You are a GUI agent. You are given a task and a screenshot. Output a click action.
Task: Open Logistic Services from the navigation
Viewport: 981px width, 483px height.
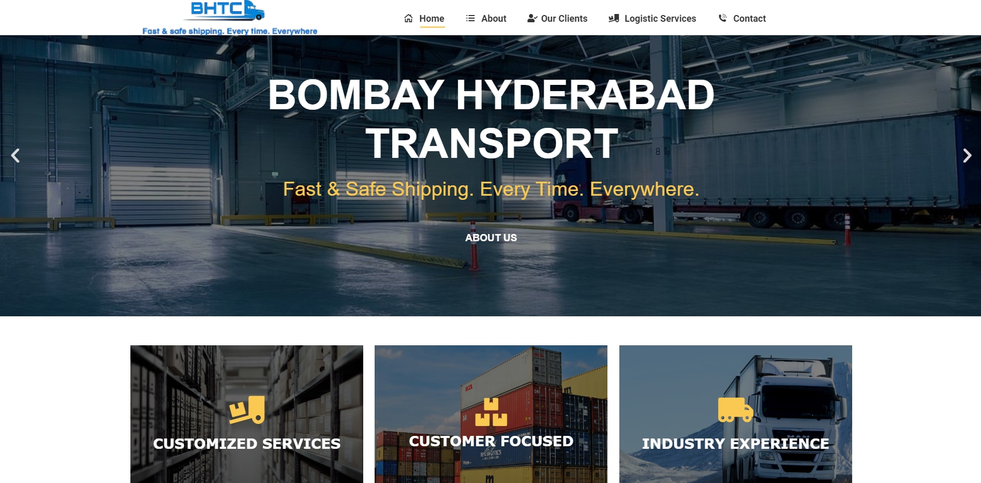pyautogui.click(x=660, y=19)
